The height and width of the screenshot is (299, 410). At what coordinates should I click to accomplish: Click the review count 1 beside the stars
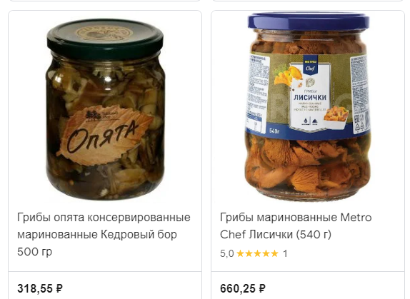click(x=285, y=253)
